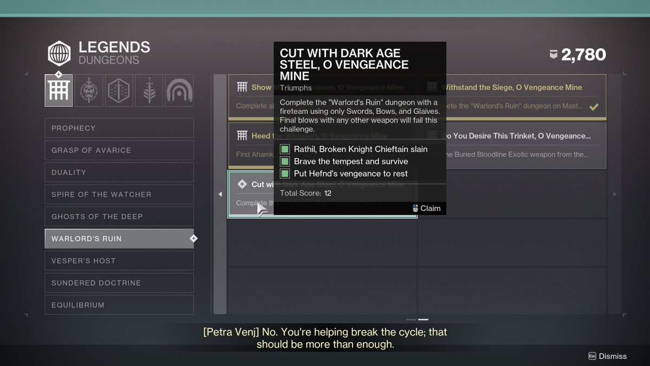Select Spire of the Watcher entry
Screen dimensions: 650x366
[119, 194]
